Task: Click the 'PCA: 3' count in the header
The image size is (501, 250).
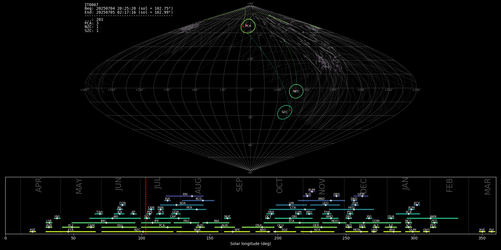Action: point(92,23)
